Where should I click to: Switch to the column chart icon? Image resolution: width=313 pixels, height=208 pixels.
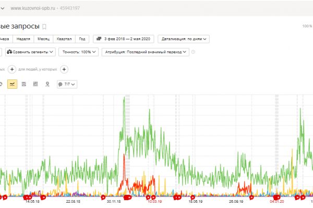click(x=35, y=84)
